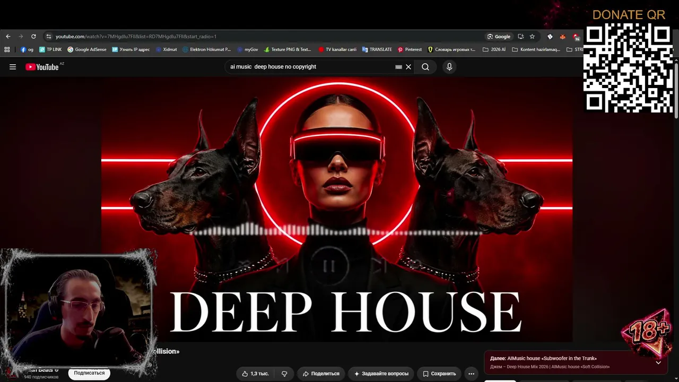
Task: Click the Google lens search chip
Action: click(499, 37)
